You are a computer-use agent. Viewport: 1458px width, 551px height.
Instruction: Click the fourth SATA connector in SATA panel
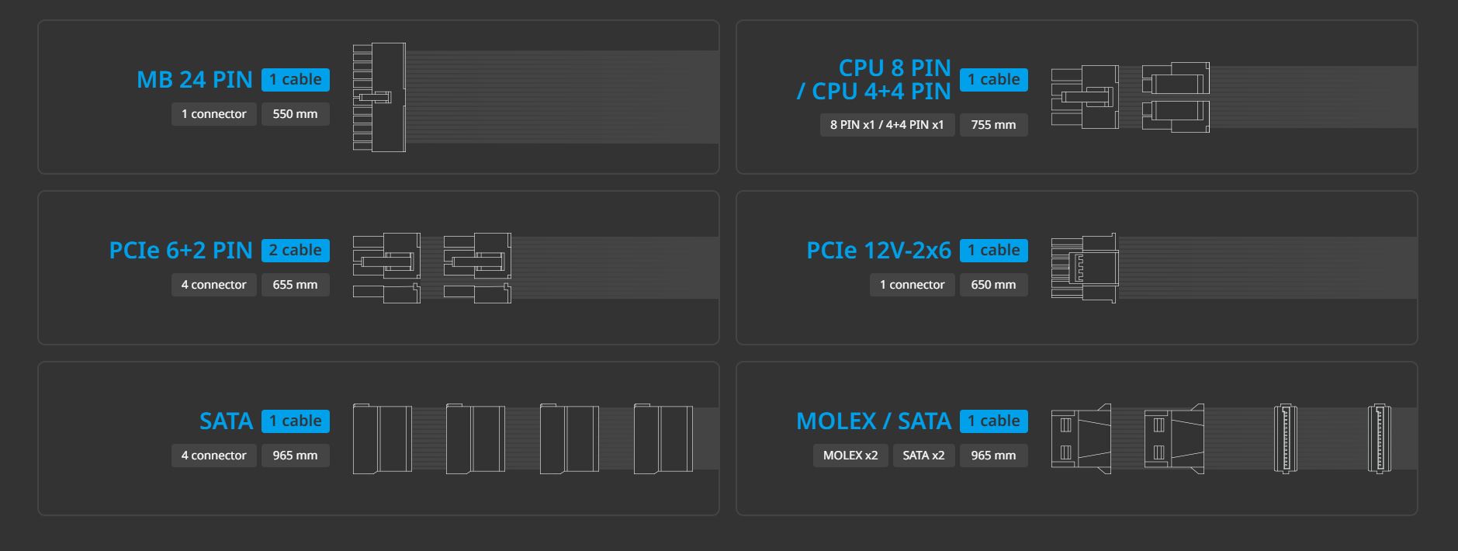(663, 438)
